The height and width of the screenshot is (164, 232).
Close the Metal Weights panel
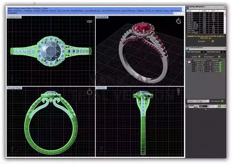coord(224,7)
